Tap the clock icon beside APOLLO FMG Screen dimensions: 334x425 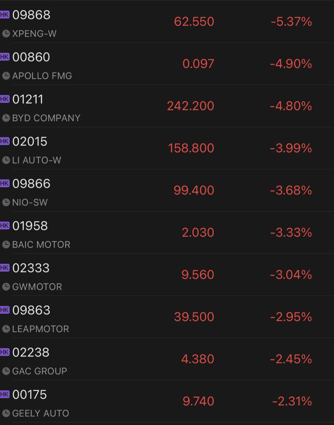[x=6, y=76]
